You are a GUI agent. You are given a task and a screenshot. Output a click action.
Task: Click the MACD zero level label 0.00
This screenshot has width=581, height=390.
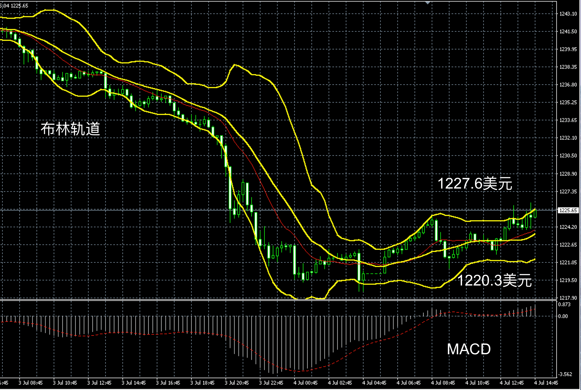(x=563, y=316)
